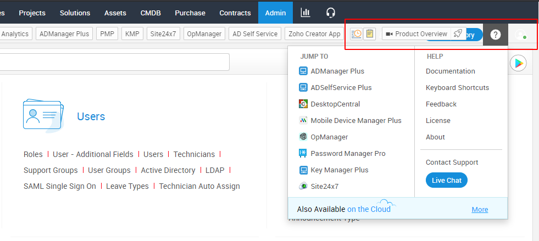The width and height of the screenshot is (539, 241).
Task: Jump to Key Manager Plus
Action: tap(340, 170)
